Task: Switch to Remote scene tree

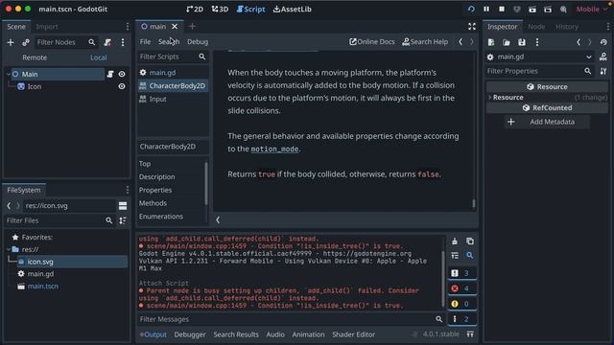Action: tap(35, 57)
